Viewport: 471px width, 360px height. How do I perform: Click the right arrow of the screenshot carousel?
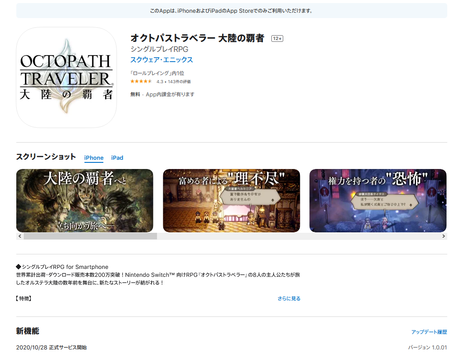click(444, 236)
